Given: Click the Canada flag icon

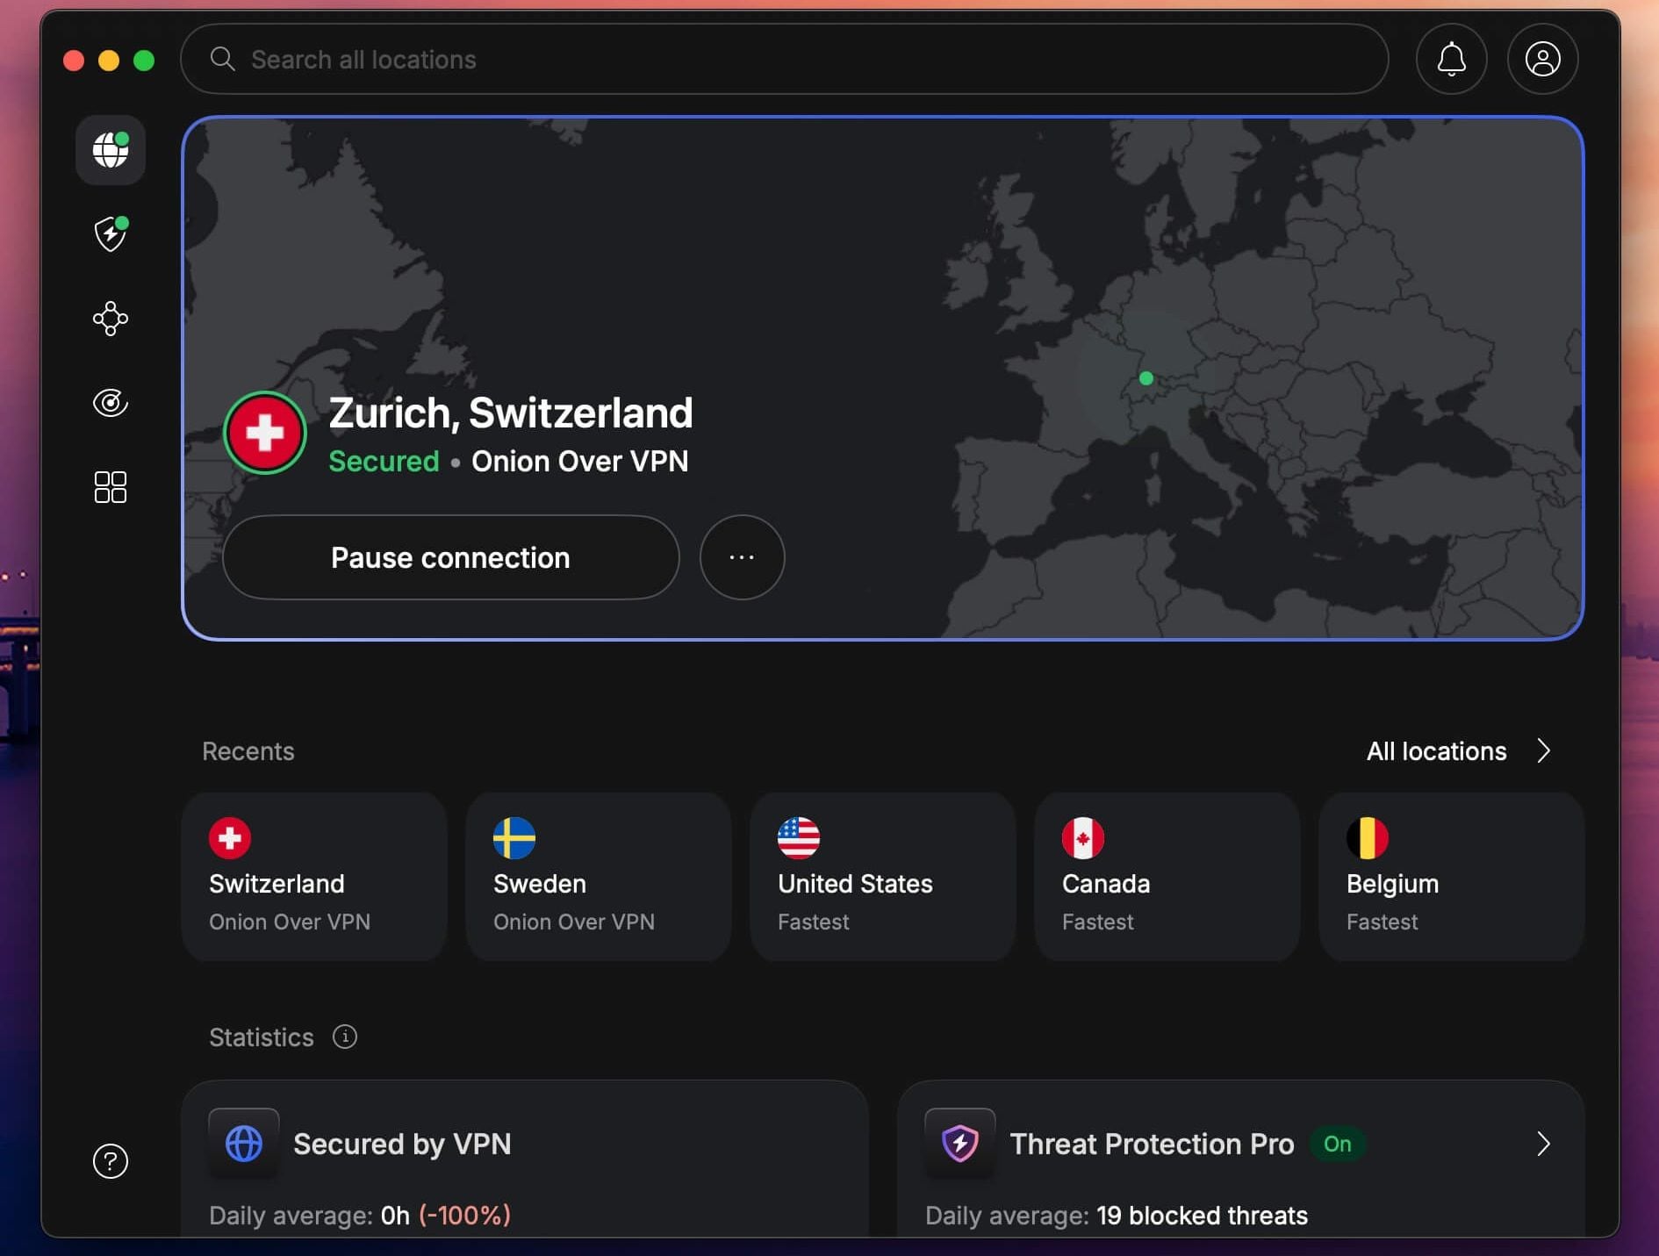Looking at the screenshot, I should (x=1083, y=837).
